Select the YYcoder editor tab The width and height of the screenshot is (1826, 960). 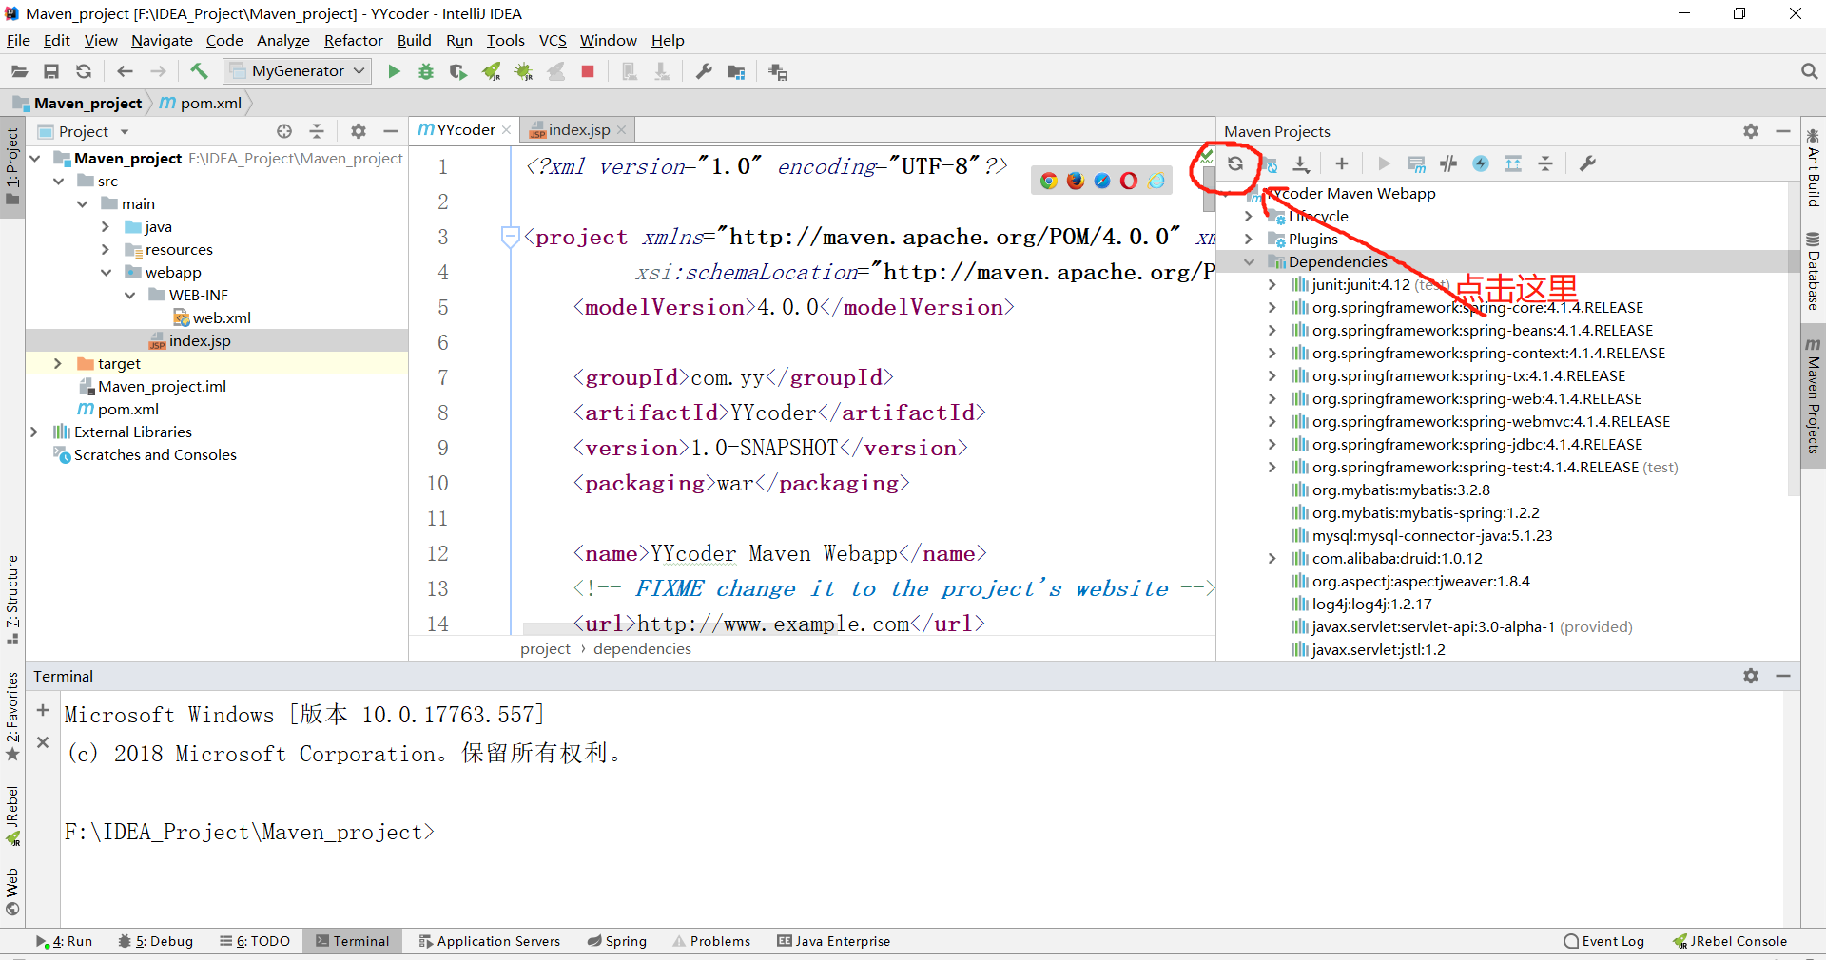465,130
